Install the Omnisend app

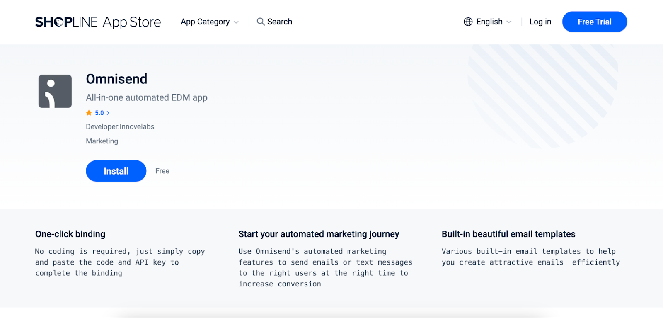coord(116,171)
